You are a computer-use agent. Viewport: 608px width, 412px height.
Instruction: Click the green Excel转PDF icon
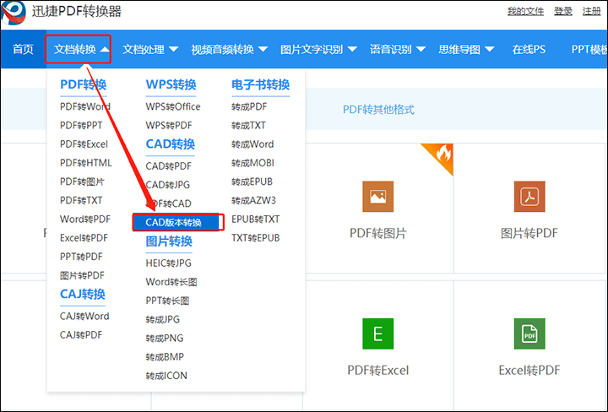click(x=529, y=333)
